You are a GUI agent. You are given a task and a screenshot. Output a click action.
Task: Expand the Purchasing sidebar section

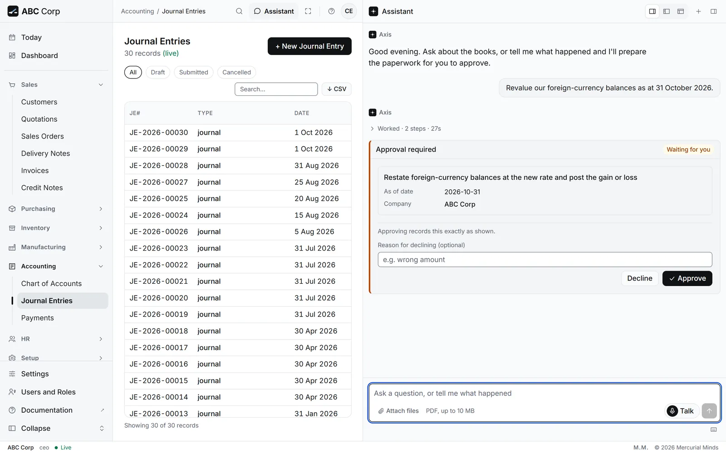(x=56, y=209)
